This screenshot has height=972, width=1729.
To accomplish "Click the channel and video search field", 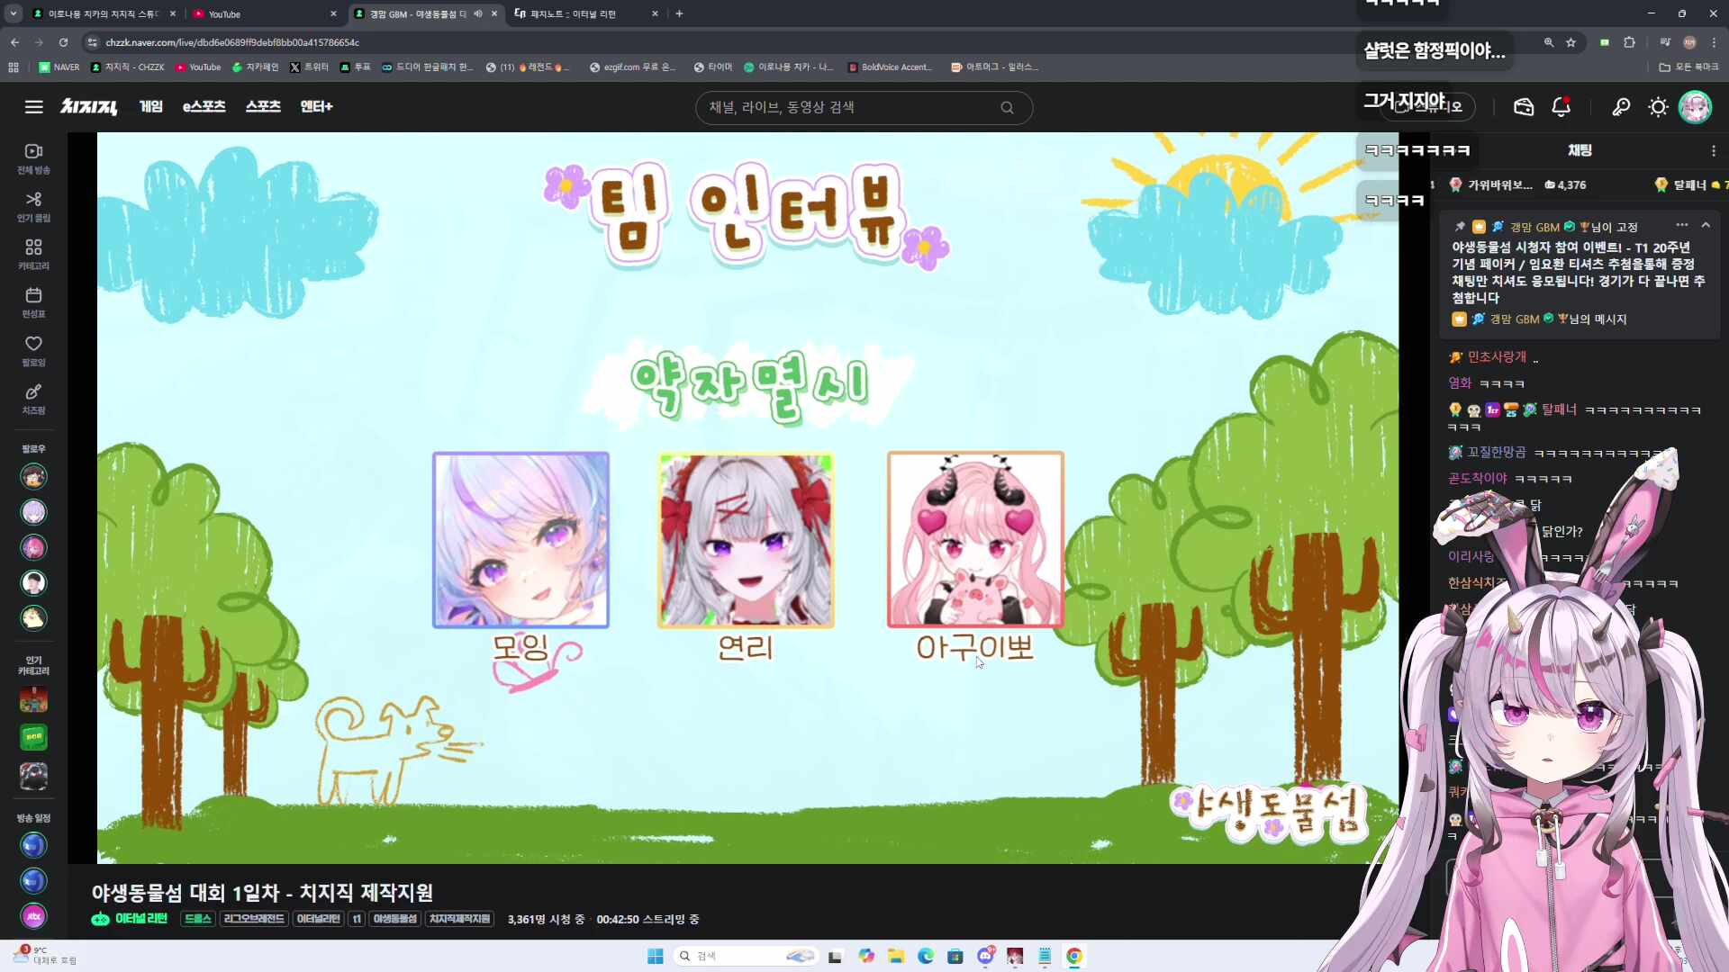I will coord(863,107).
